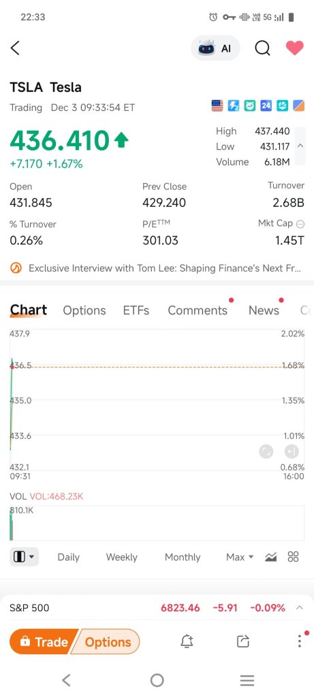
Task: Open the chart indicators settings icon
Action: [271, 557]
